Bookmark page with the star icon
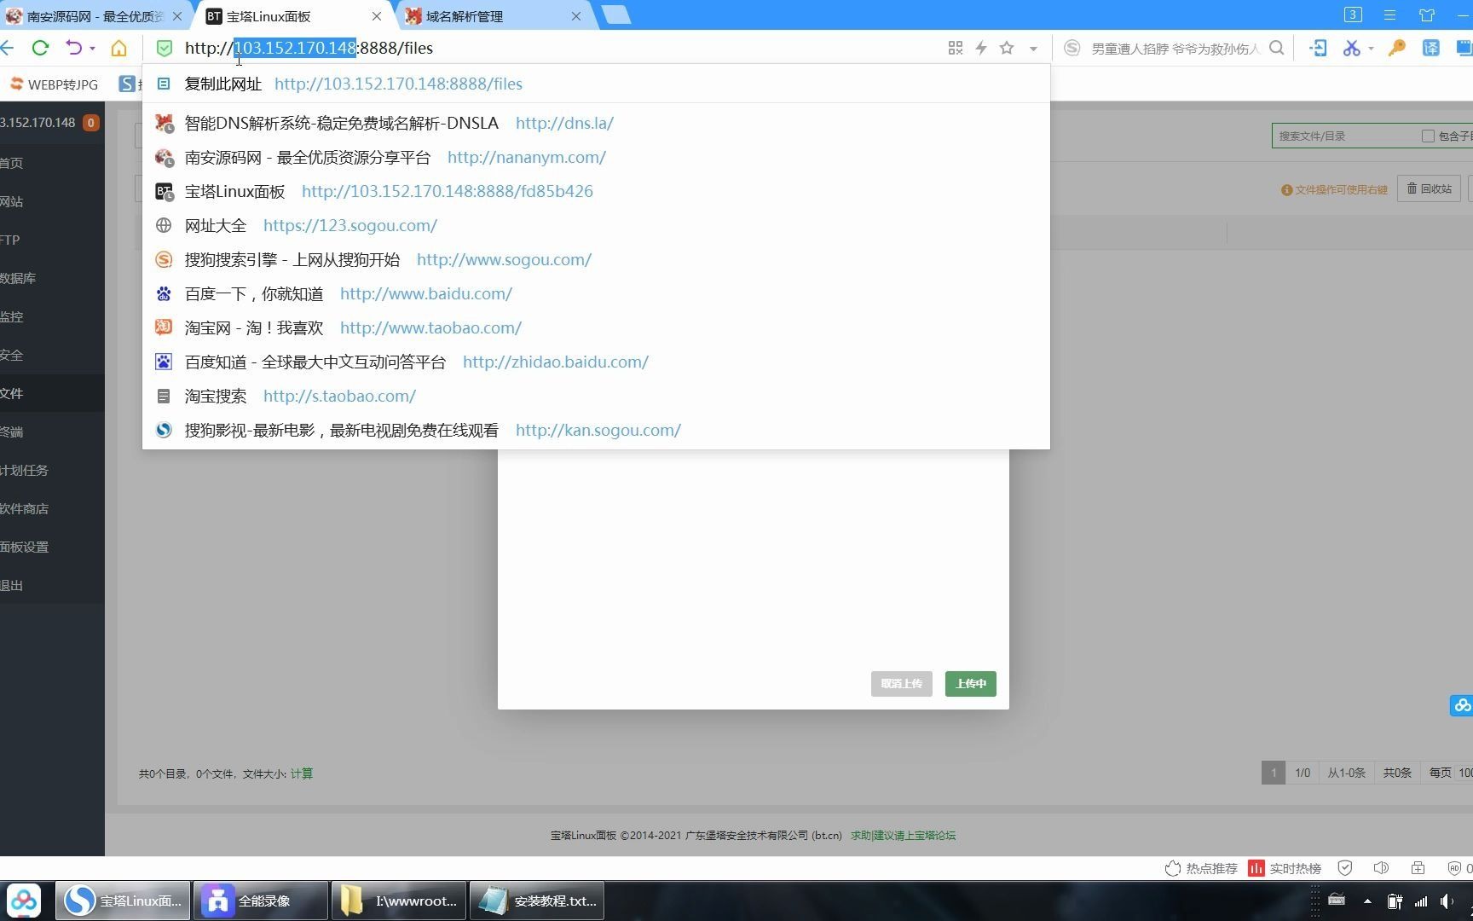This screenshot has height=921, width=1473. pyautogui.click(x=1007, y=49)
